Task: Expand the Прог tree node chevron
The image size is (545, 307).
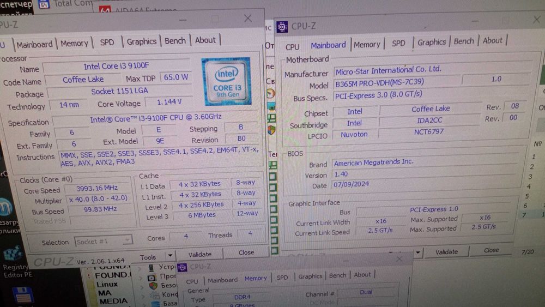Action: (141, 278)
